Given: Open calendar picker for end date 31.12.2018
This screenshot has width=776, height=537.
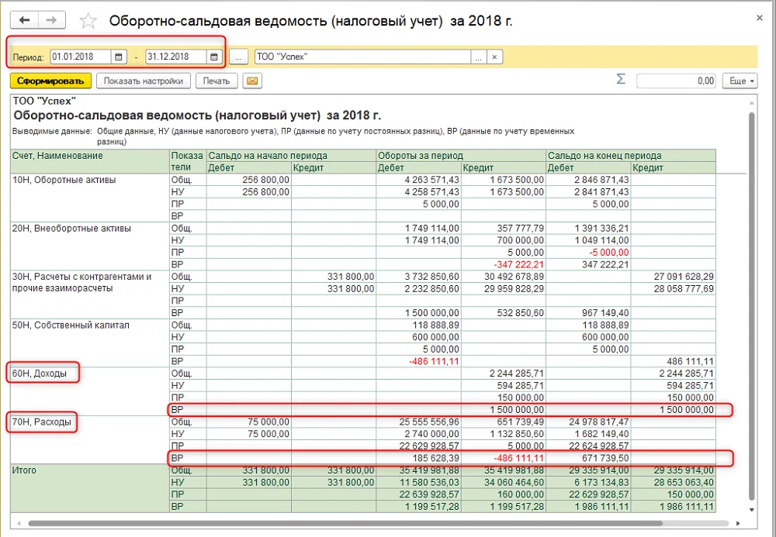Looking at the screenshot, I should point(214,57).
